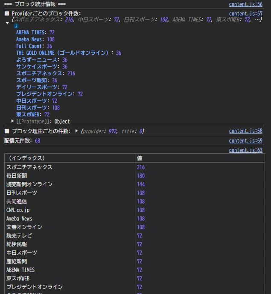271x294 pixels.
Task: Open the content.js:58 source link
Action: [x=245, y=131]
